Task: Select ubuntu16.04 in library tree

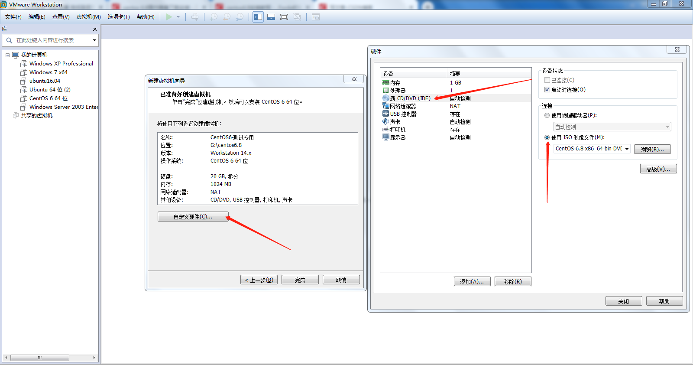Action: (45, 81)
